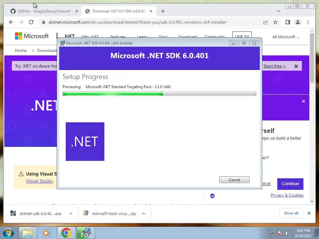Click the page scrollbar thumb
This screenshot has height=239, width=319.
pos(312,58)
